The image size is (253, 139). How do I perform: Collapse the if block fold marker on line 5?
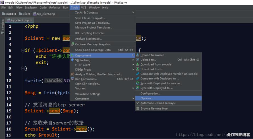click(23, 50)
